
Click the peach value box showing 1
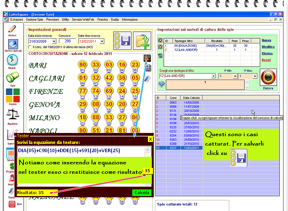tap(205, 85)
